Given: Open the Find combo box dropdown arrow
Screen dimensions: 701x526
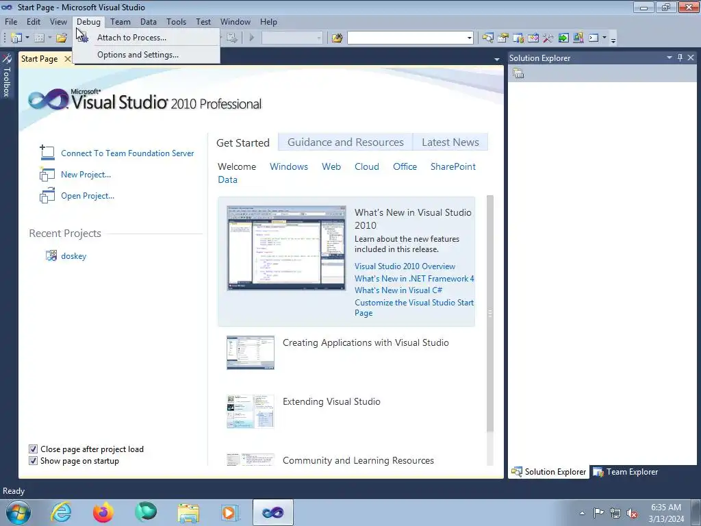Looking at the screenshot, I should coord(470,38).
